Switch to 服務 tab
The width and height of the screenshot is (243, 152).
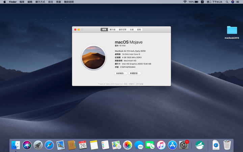tap(139, 29)
